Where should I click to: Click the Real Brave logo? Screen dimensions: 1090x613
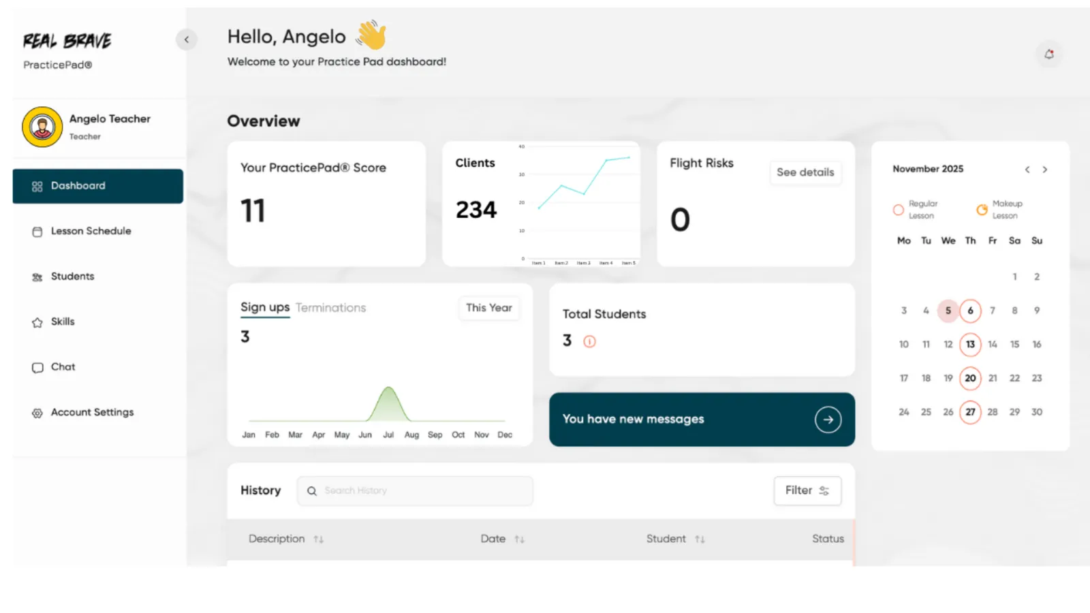(x=67, y=41)
